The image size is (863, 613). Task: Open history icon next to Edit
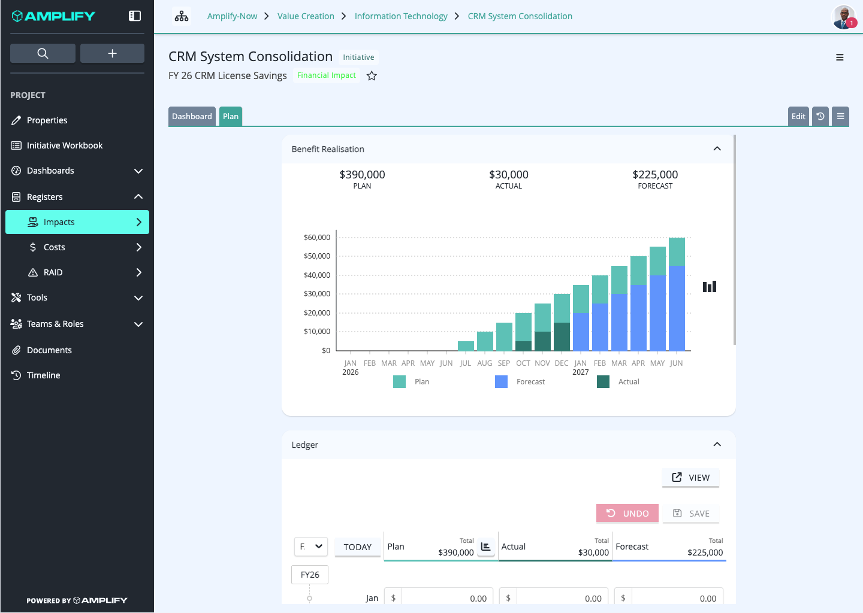pos(820,116)
